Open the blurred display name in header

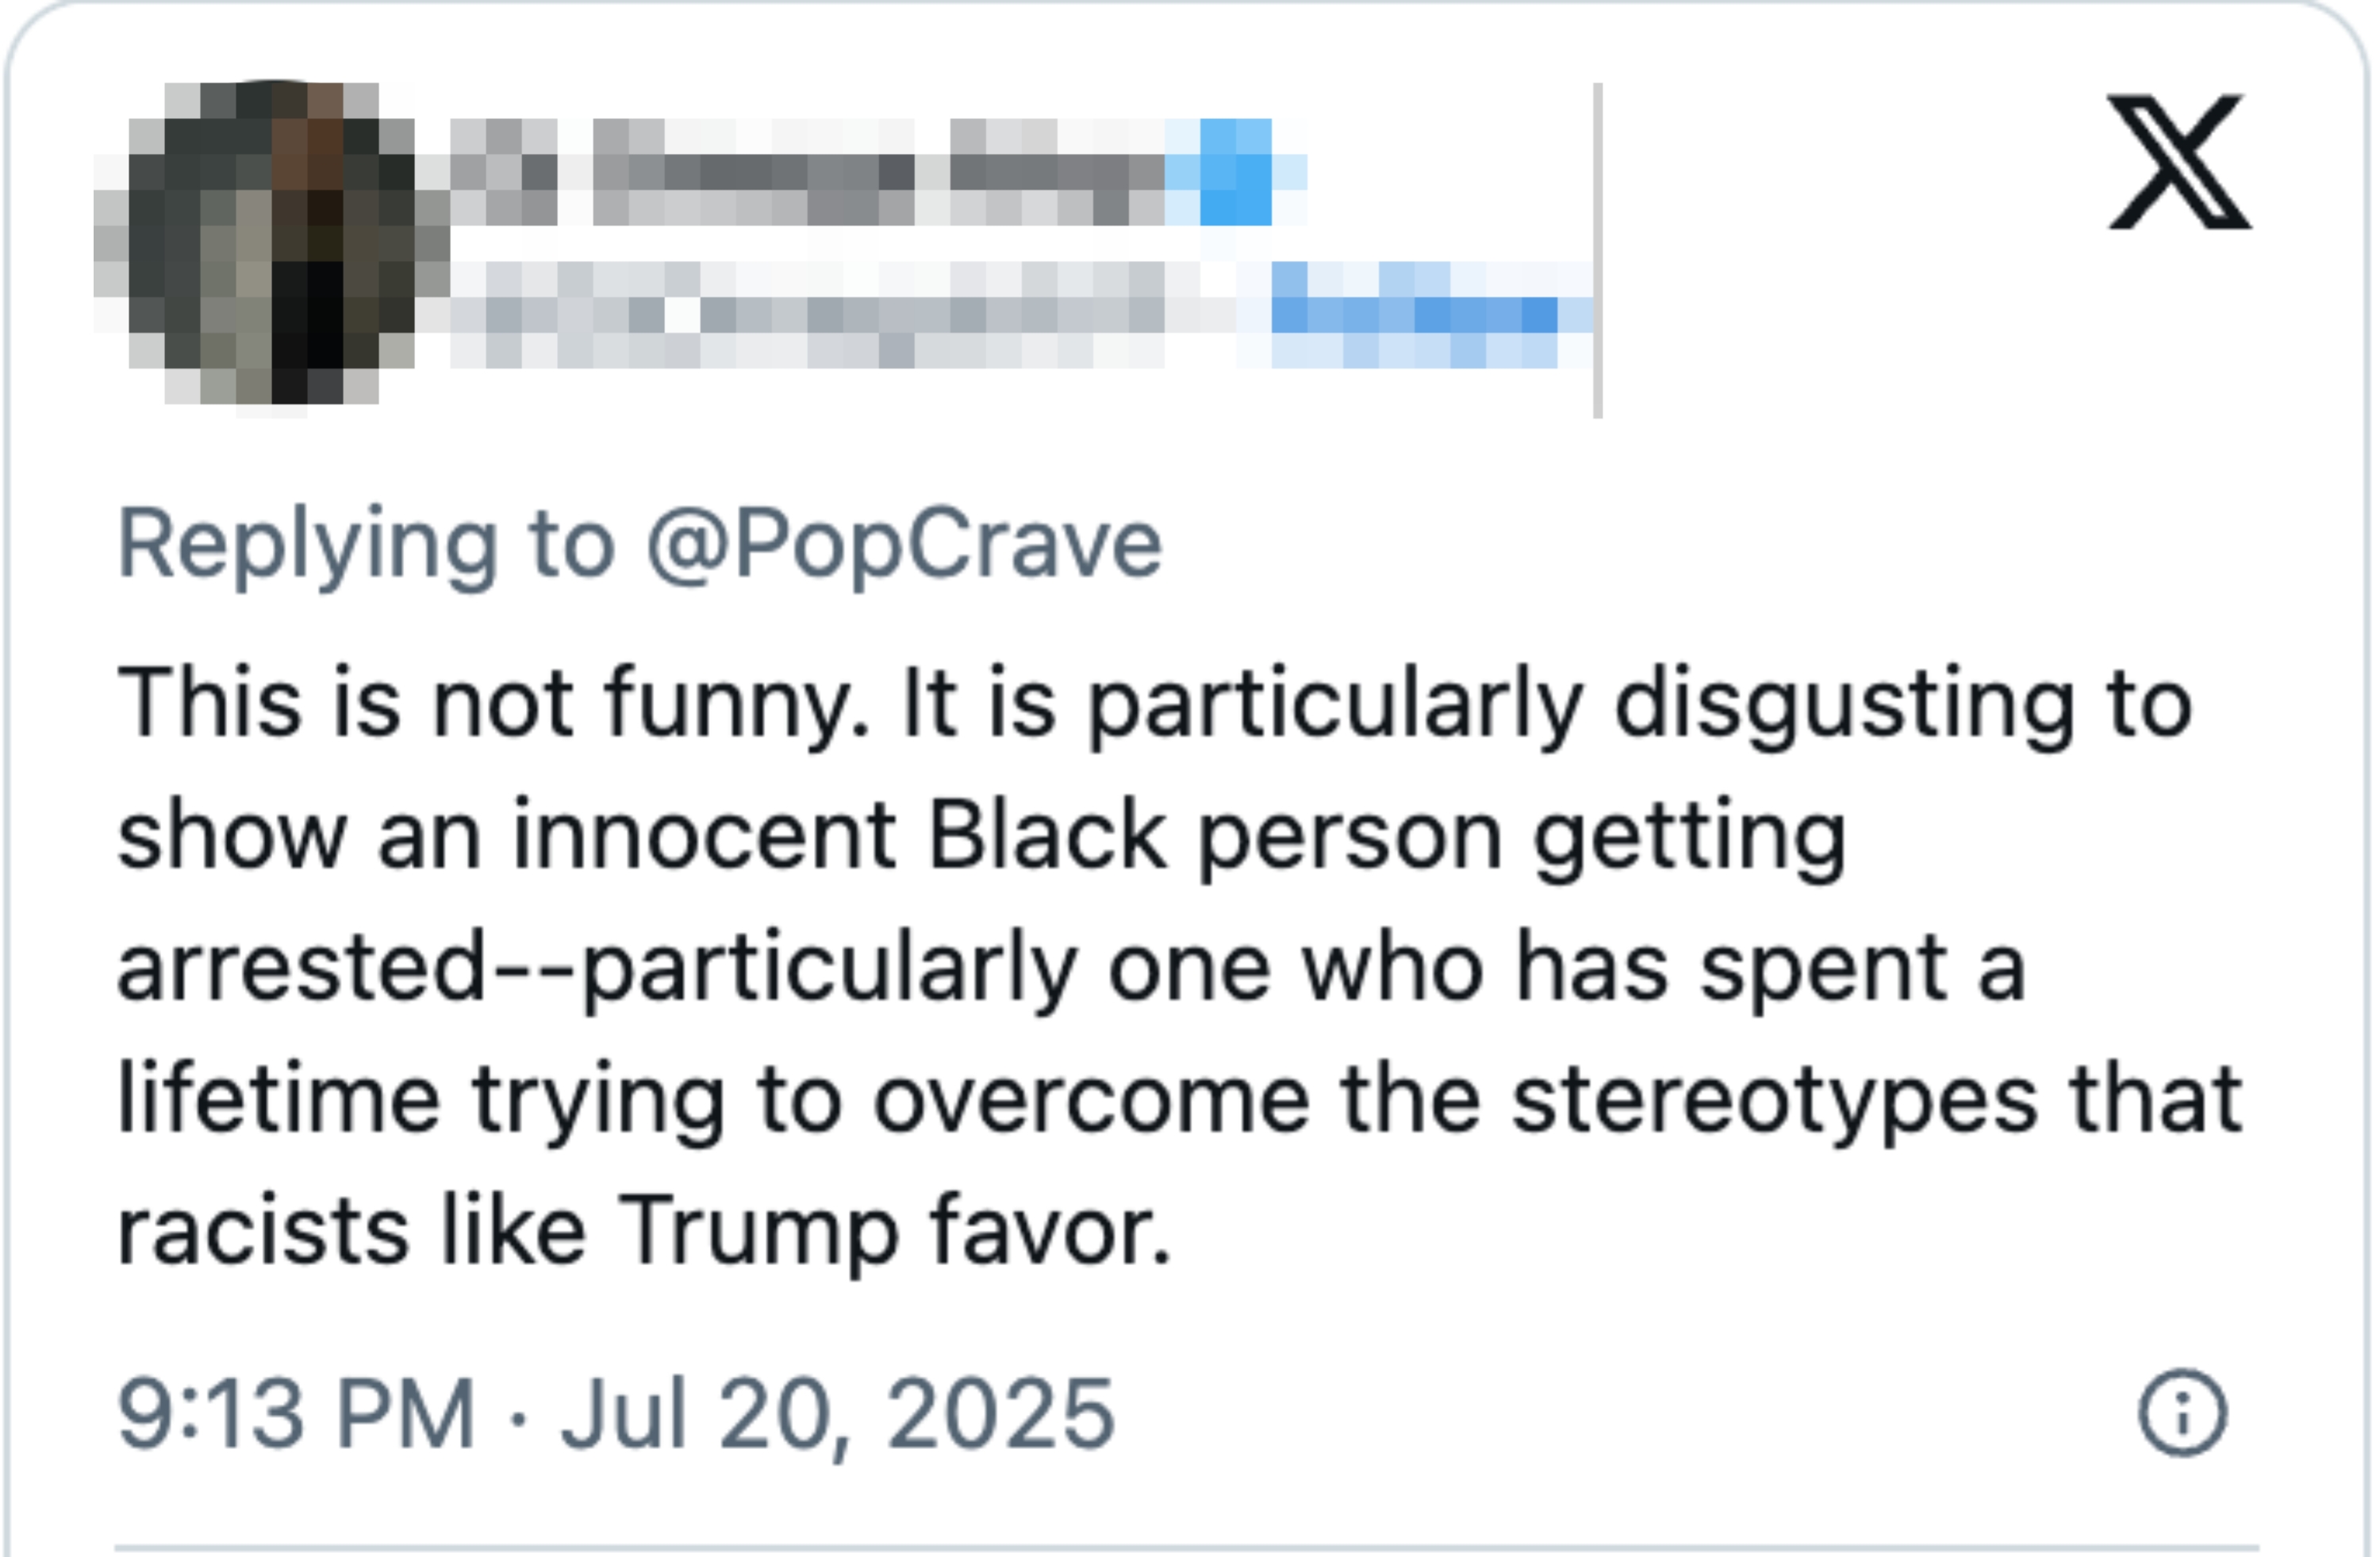click(800, 172)
